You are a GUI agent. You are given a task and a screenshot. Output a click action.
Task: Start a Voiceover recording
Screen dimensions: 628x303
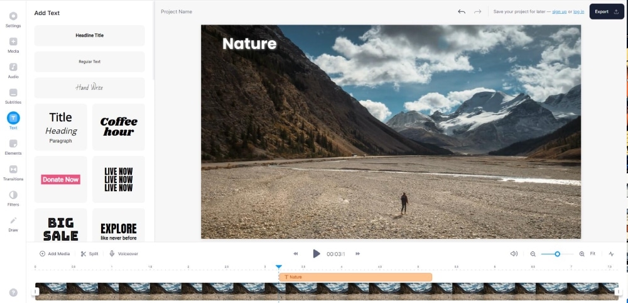click(124, 254)
